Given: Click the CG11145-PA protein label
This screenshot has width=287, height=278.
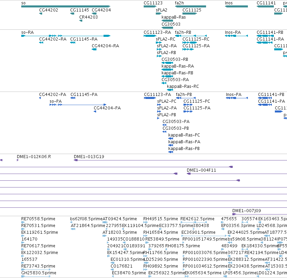Looking at the screenshot, I should click(84, 95).
